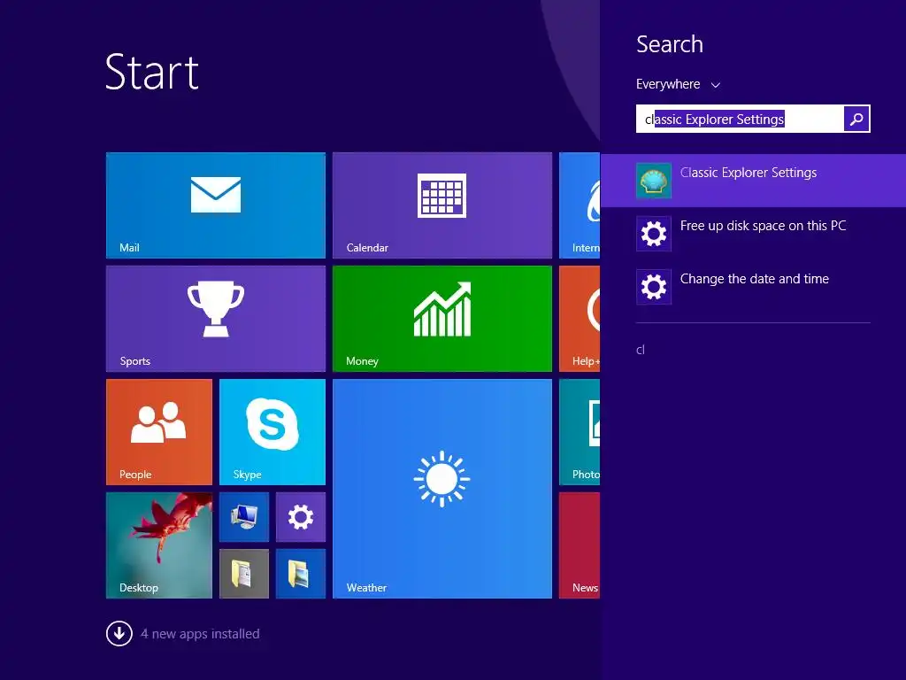
Task: Open the Internet Explorer tile
Action: (580, 205)
